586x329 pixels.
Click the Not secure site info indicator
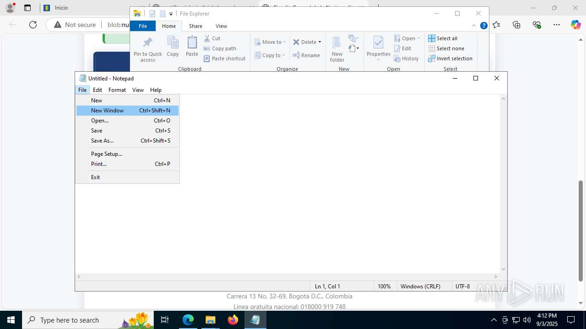pos(75,25)
